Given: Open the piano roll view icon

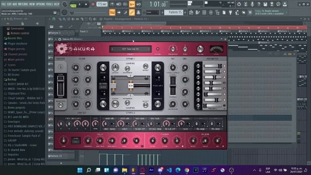Looking at the screenshot, I should [198, 13].
